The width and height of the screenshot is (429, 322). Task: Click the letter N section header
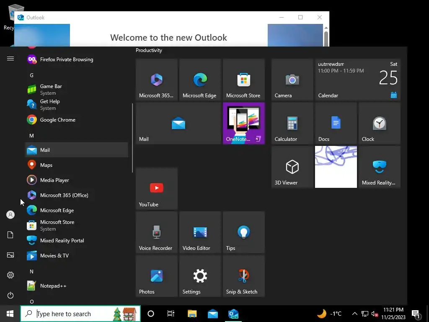click(x=32, y=271)
